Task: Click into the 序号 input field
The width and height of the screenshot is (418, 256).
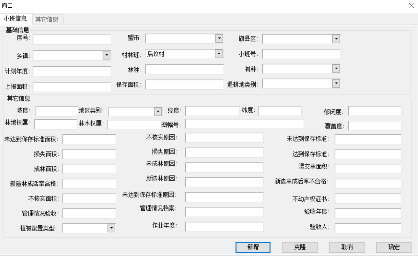Action: coord(72,40)
